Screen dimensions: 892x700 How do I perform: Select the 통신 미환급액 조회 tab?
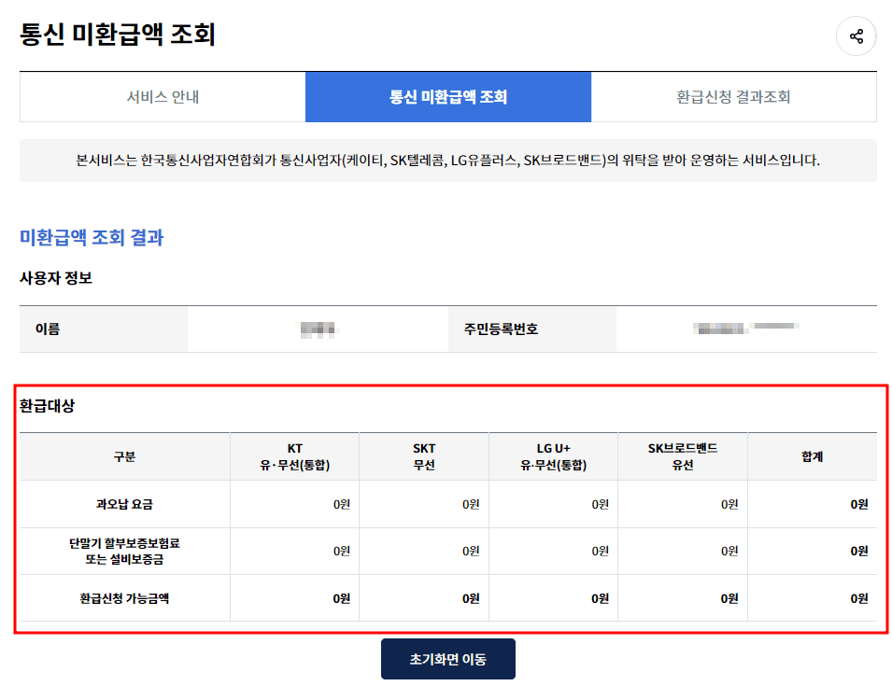pos(447,97)
